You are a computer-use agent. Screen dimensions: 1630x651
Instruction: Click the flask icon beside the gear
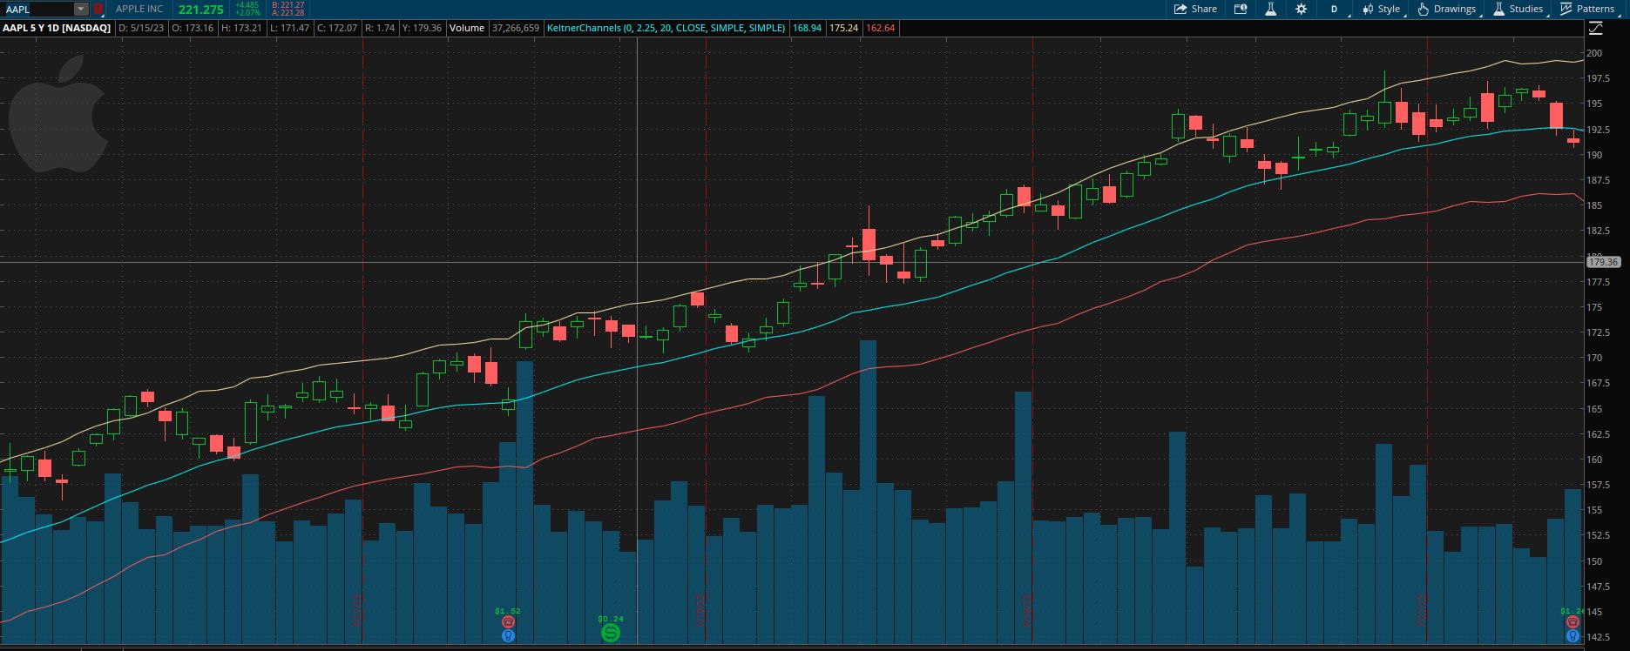1270,9
